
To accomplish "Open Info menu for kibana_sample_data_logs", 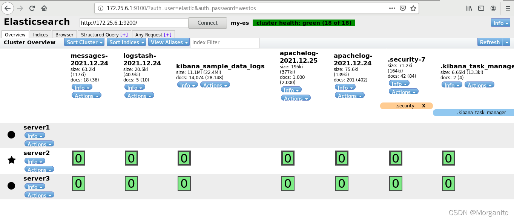I will tap(187, 85).
